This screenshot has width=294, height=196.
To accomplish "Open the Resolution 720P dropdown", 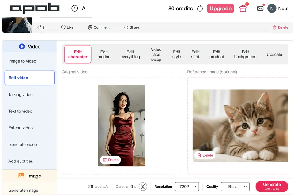I will click(x=187, y=187).
